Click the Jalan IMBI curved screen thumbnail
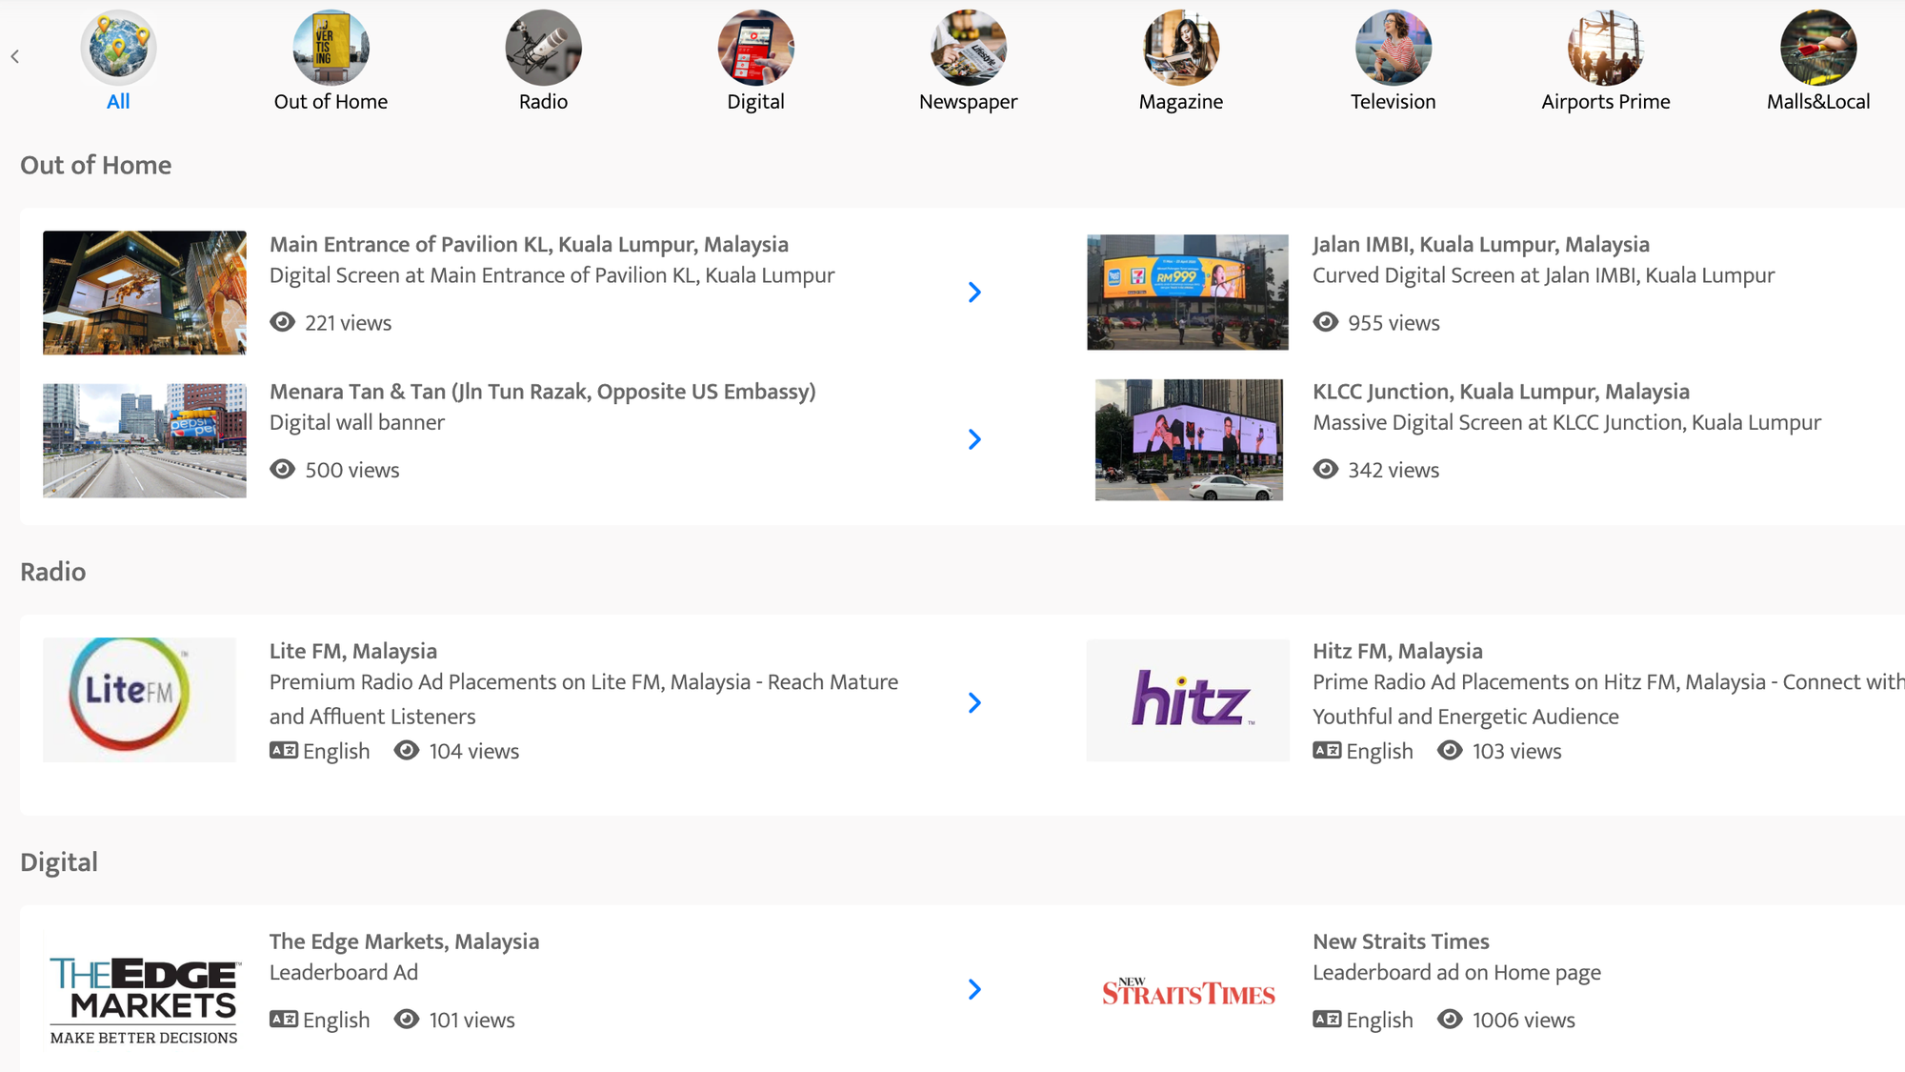The image size is (1905, 1072). [1188, 293]
